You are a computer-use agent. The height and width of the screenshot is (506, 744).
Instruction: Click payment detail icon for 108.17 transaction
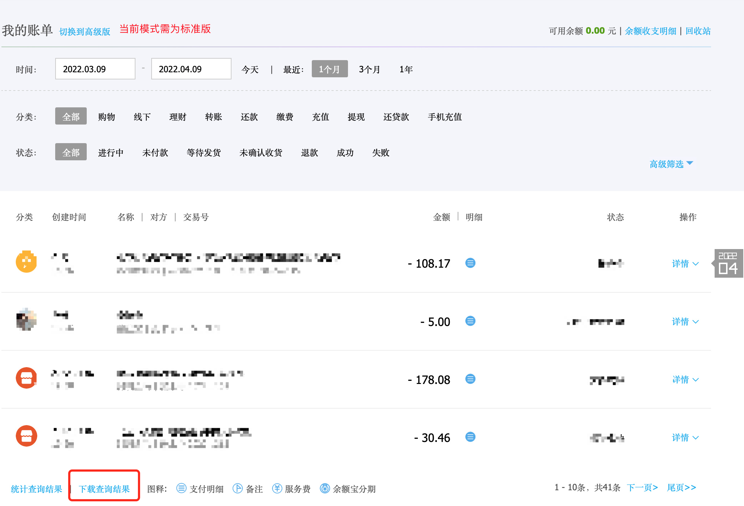pyautogui.click(x=470, y=263)
